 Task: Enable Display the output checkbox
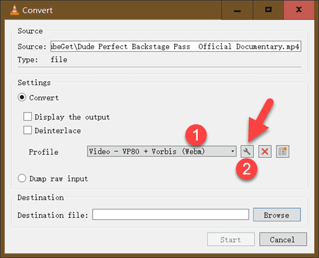27,117
